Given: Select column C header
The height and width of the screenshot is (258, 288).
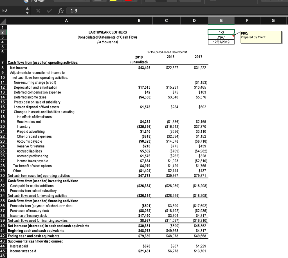Looking at the screenshot, I should 166,21.
